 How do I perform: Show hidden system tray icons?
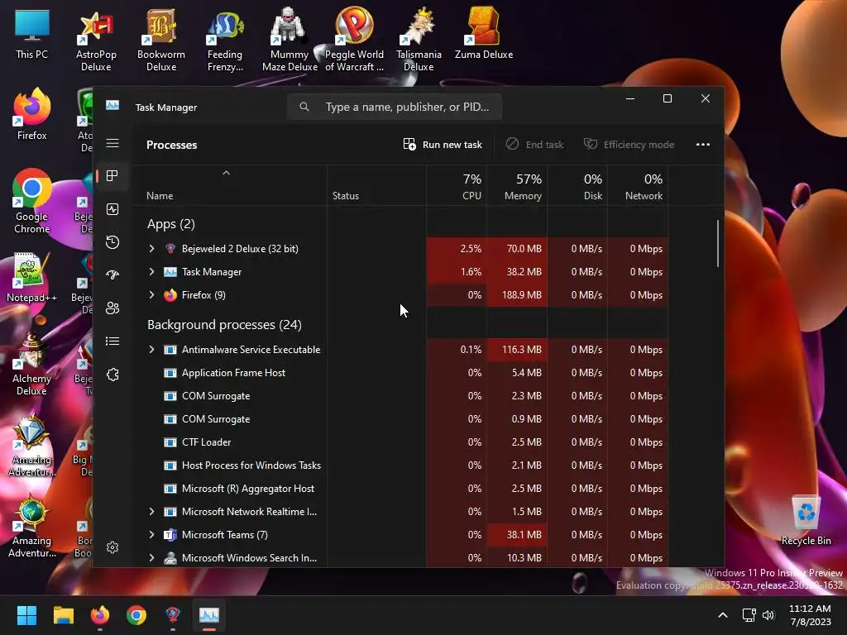point(723,615)
